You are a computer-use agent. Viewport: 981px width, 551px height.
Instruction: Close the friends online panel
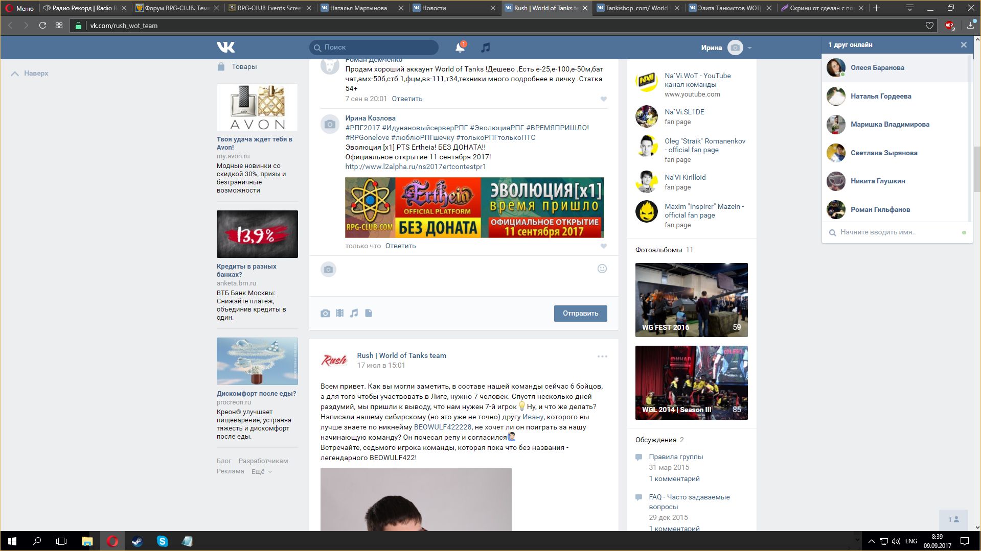tap(964, 45)
